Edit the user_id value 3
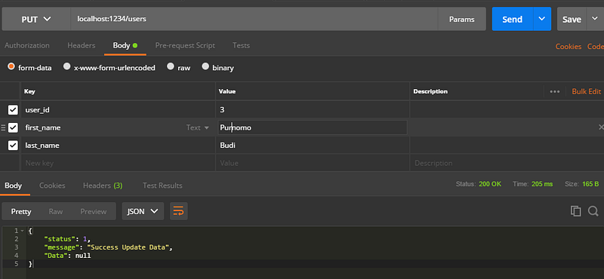The image size is (604, 279). (x=313, y=110)
